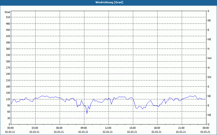Image resolution: width=217 pixels, height=135 pixels.
Task: Select the 30 y-axis value
Action: click(x=9, y=118)
